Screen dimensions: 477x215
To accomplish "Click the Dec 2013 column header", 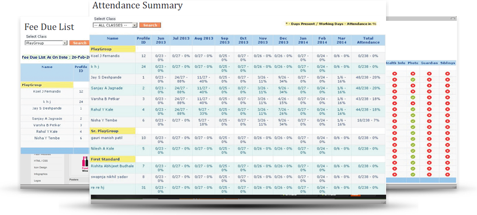I will point(283,40).
